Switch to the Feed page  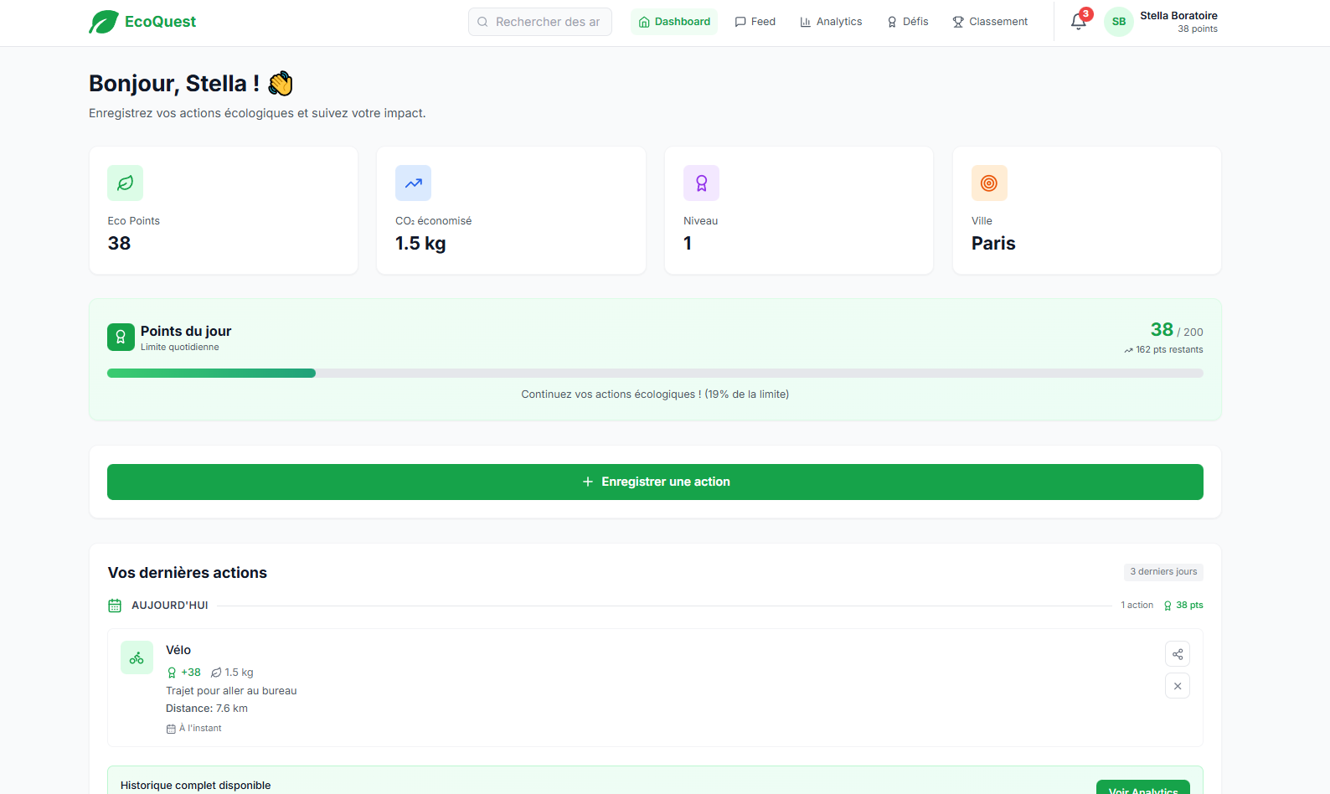coord(755,22)
